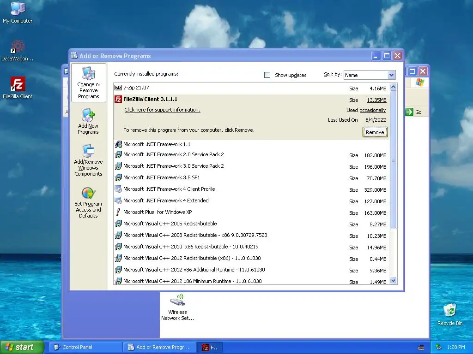Switch to Add or Remove Programs taskbar button
Screen dimensions: 473x354
click(x=160, y=347)
